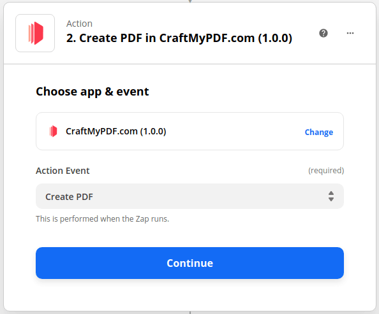Click the blue Continue button
This screenshot has height=314, width=379.
pos(189,263)
